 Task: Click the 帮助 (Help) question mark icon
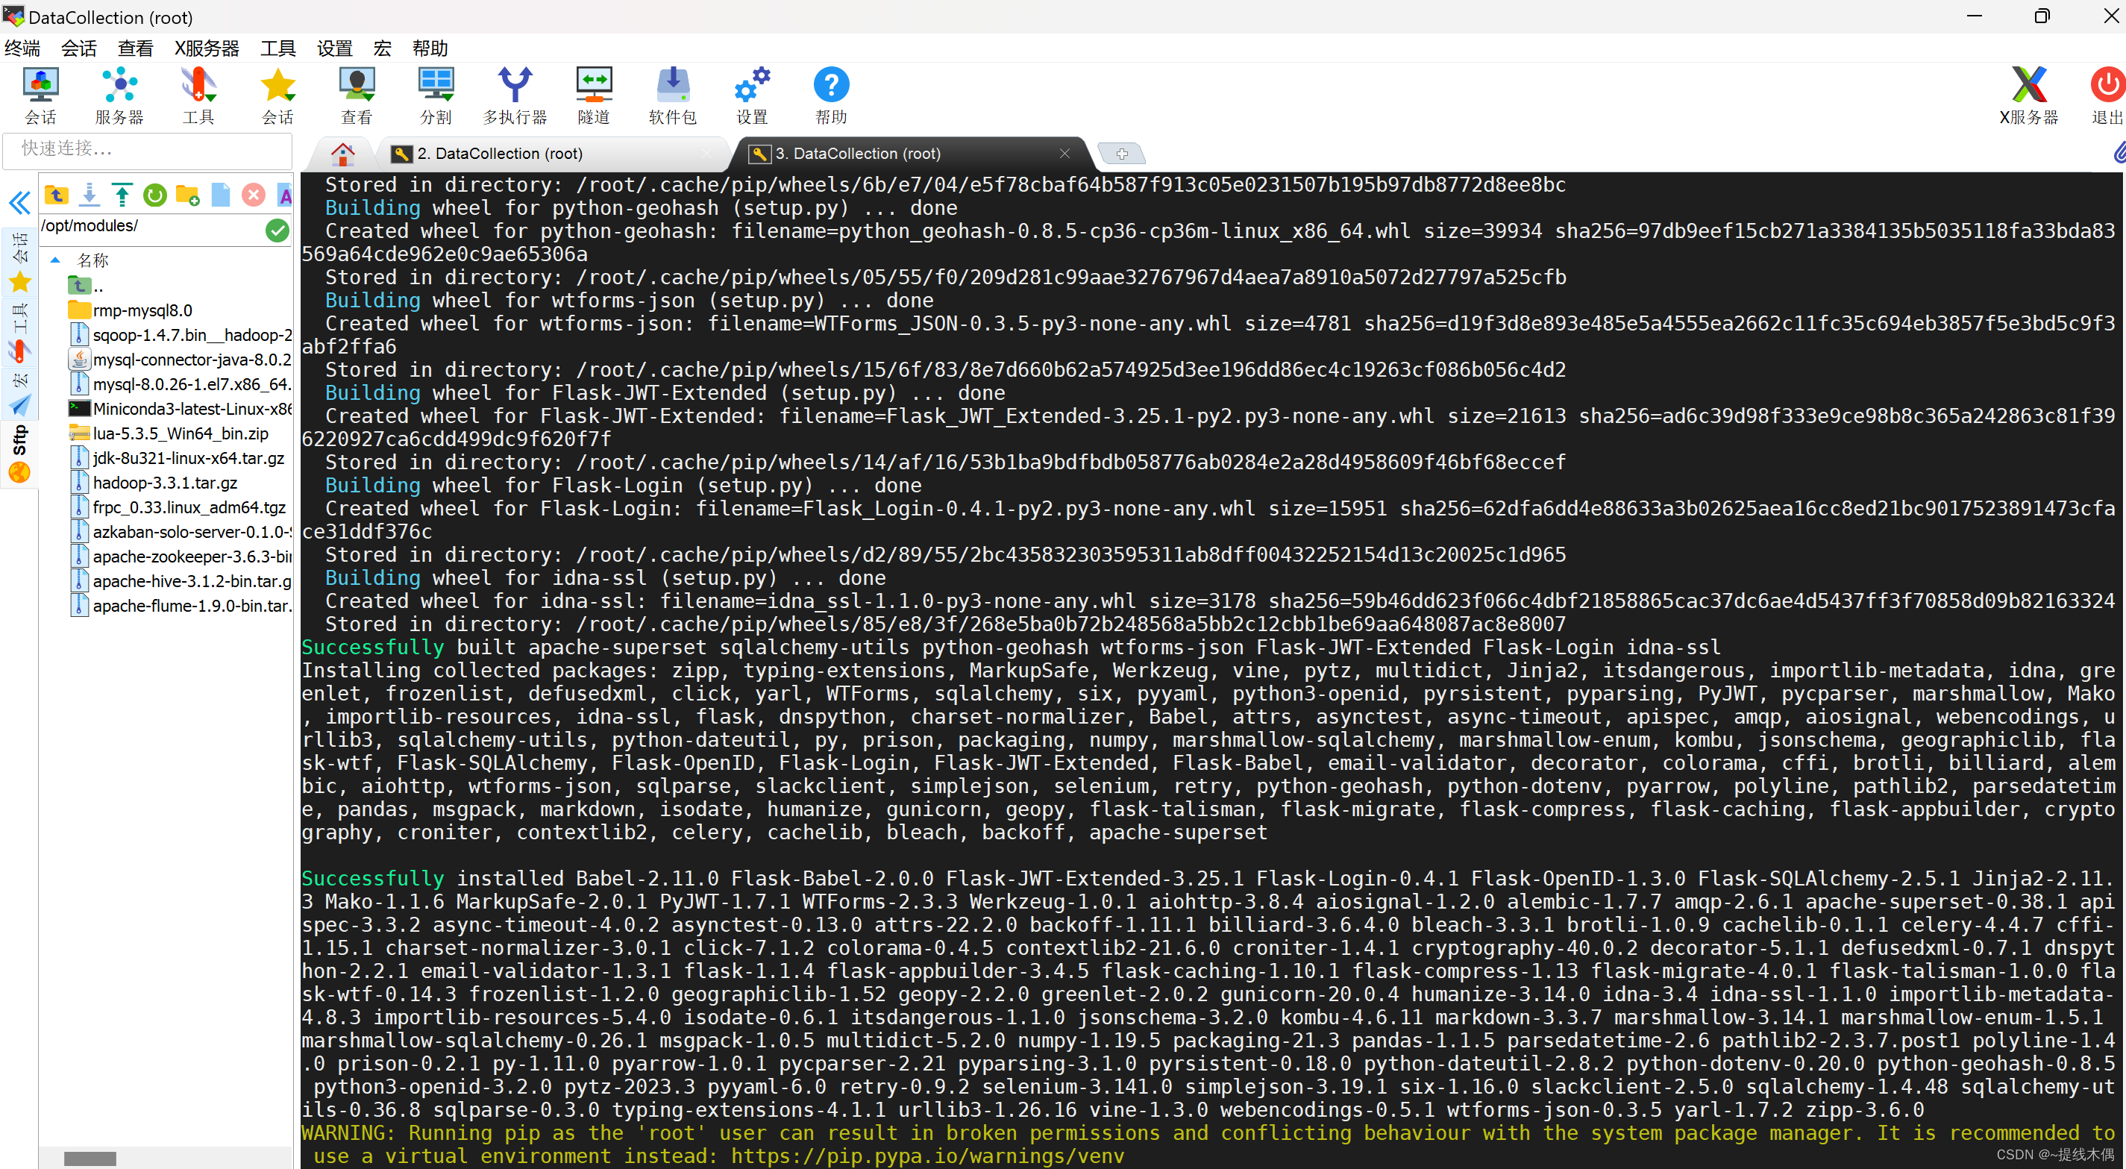831,95
